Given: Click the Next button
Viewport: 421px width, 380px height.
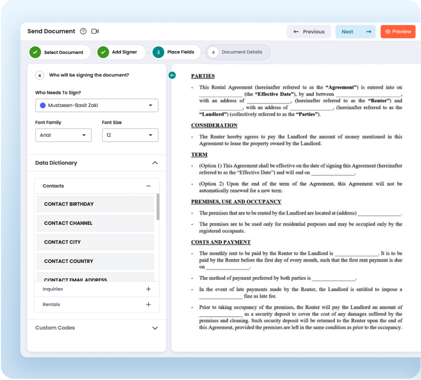Looking at the screenshot, I should (355, 32).
